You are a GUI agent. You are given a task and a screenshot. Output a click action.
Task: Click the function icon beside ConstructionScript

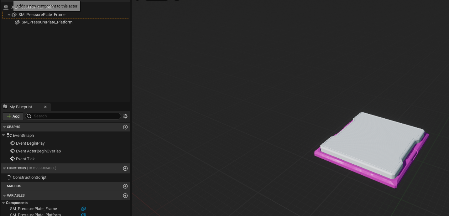pyautogui.click(x=9, y=177)
